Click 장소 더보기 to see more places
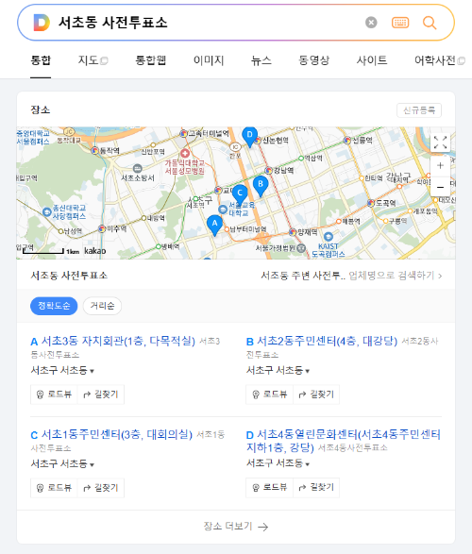The image size is (472, 554). [x=236, y=527]
